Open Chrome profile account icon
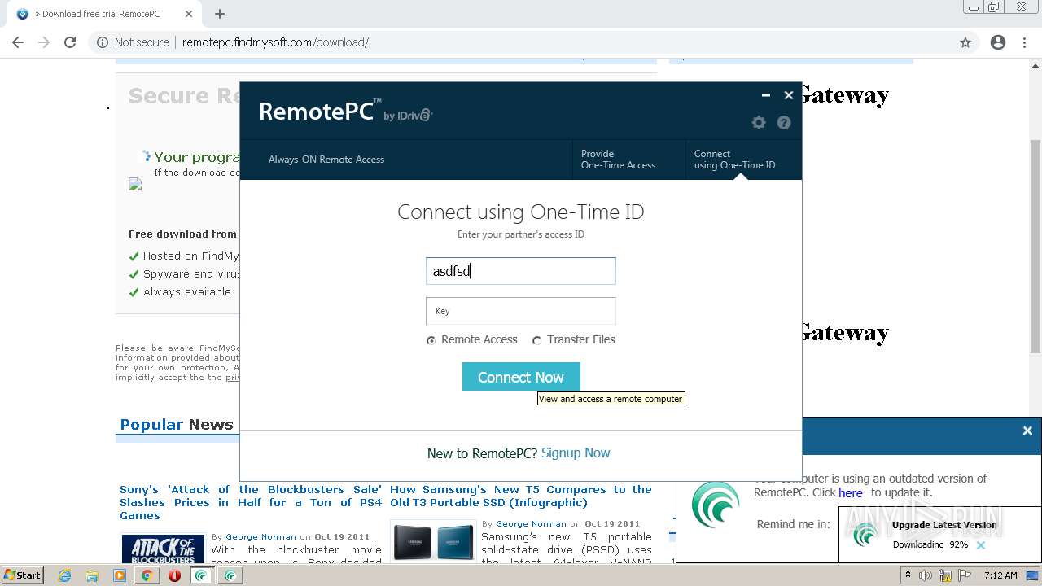Screen dimensions: 1042x586 [x=998, y=42]
